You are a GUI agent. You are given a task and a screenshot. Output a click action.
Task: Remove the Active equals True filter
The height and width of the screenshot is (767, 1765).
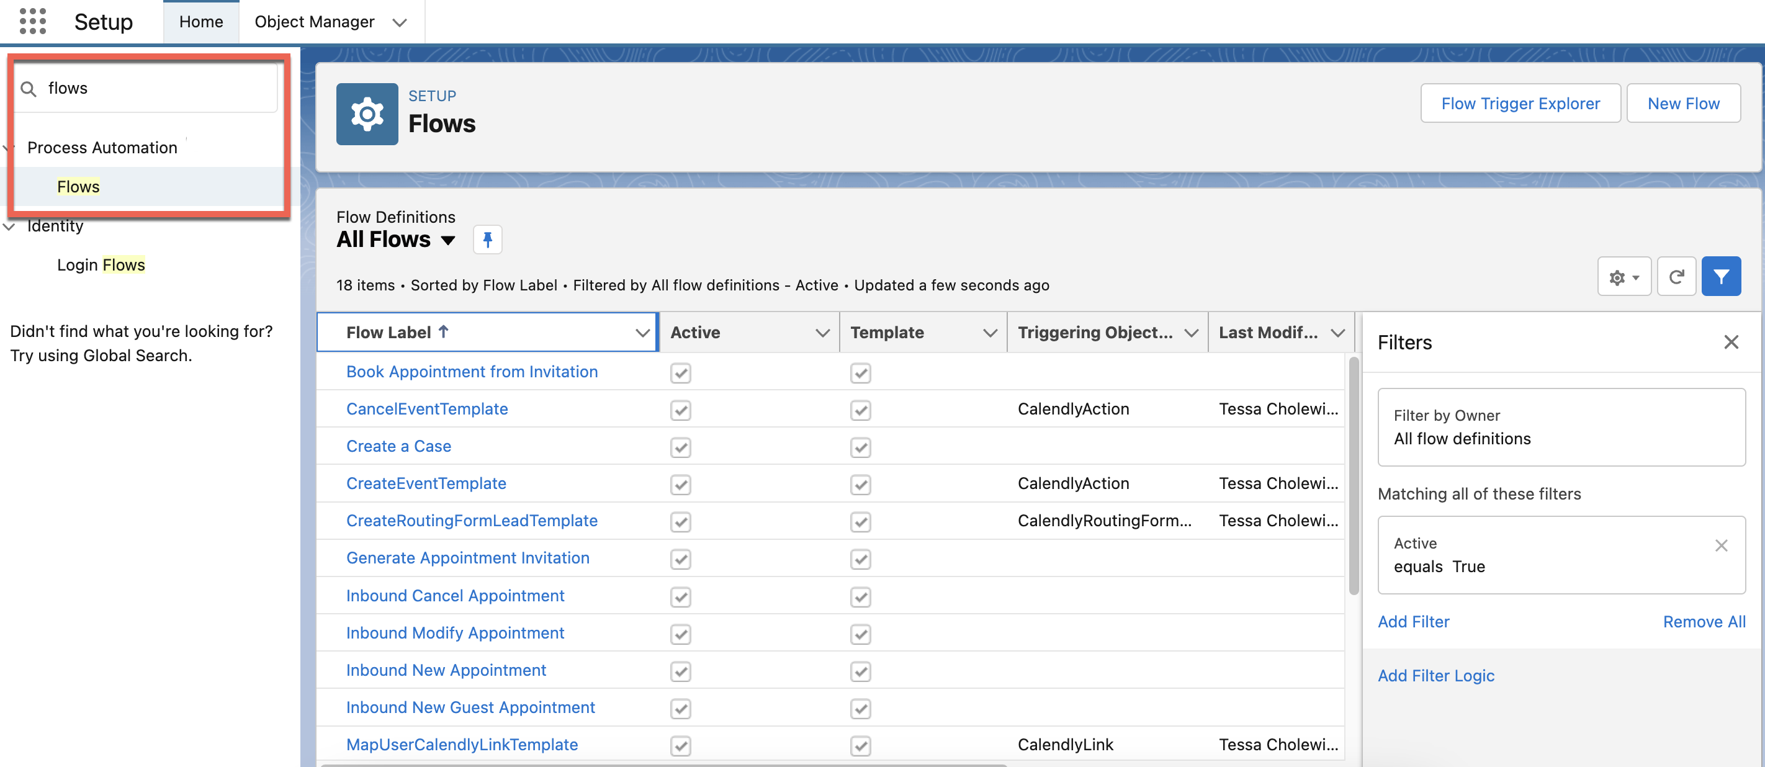coord(1720,546)
